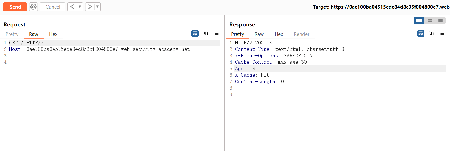This screenshot has width=450, height=151.
Task: Show non-printable characters in the Response panel
Action: pos(431,34)
